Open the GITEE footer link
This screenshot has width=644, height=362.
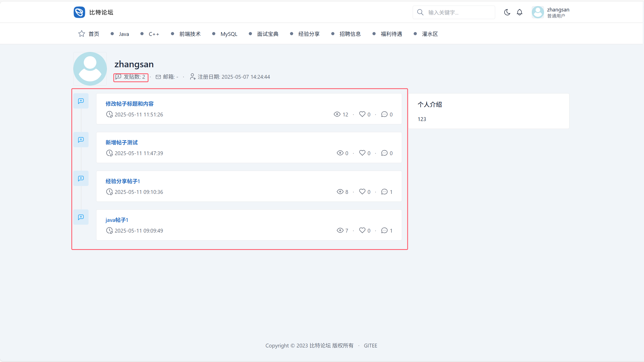coord(370,346)
